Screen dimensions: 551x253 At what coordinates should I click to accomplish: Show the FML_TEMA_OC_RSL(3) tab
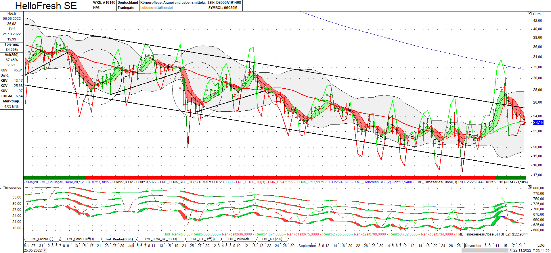(161, 239)
